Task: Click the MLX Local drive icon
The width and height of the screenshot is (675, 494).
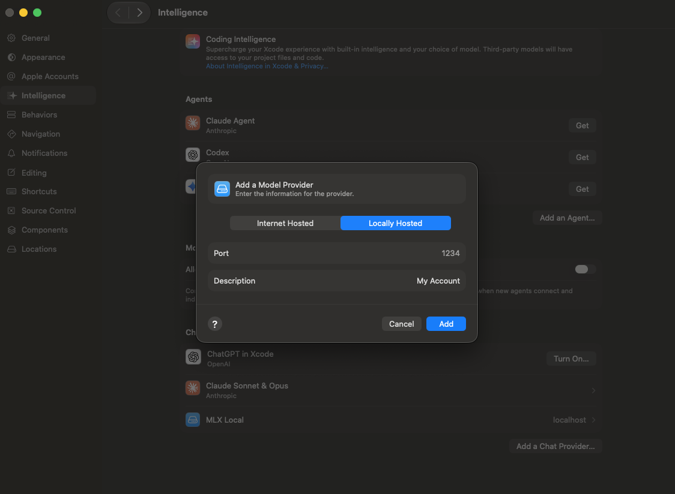Action: pyautogui.click(x=192, y=420)
